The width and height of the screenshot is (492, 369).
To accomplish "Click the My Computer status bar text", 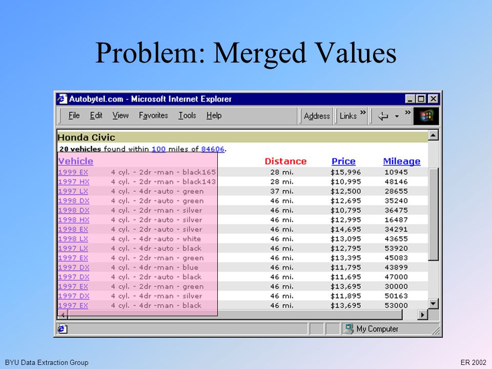I will [377, 329].
